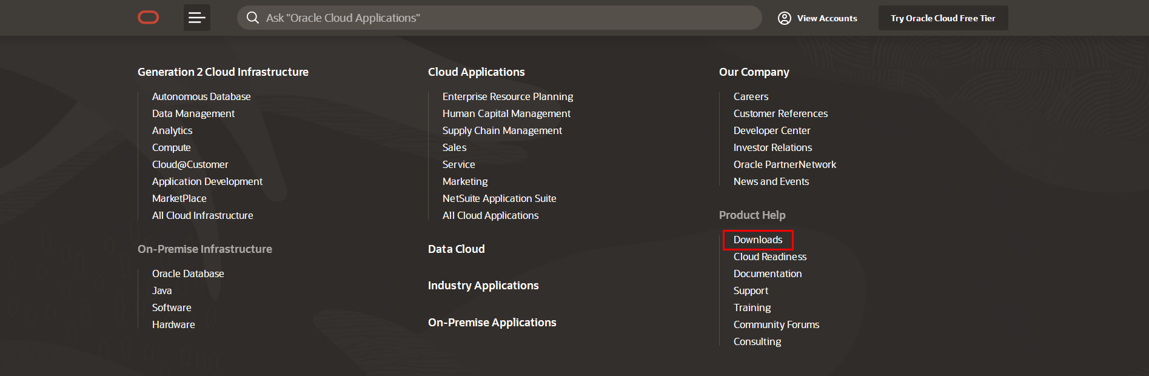Screen dimensions: 1149x376
Task: Open Data Cloud section
Action: tap(457, 249)
